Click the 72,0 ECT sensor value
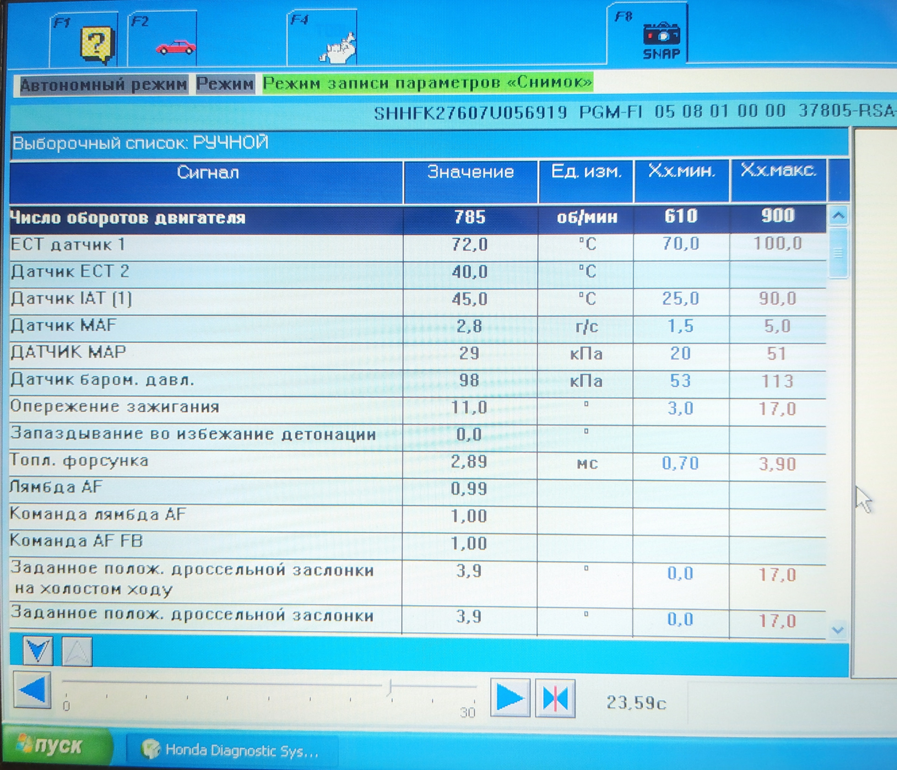897x770 pixels. pos(470,244)
